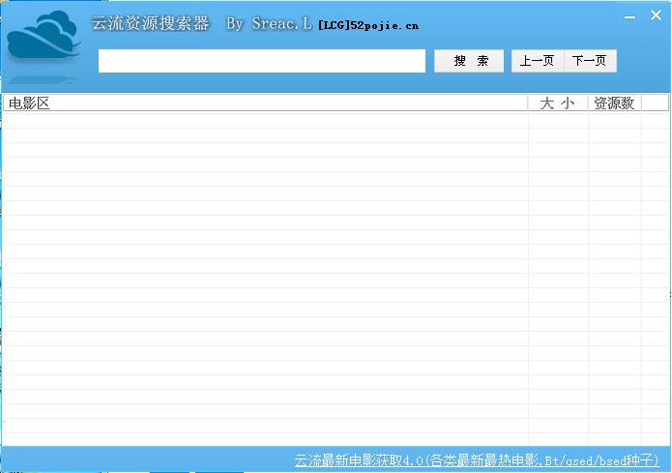Minimize the 云流资源搜索器 window
Image resolution: width=672 pixels, height=473 pixels.
coord(629,17)
